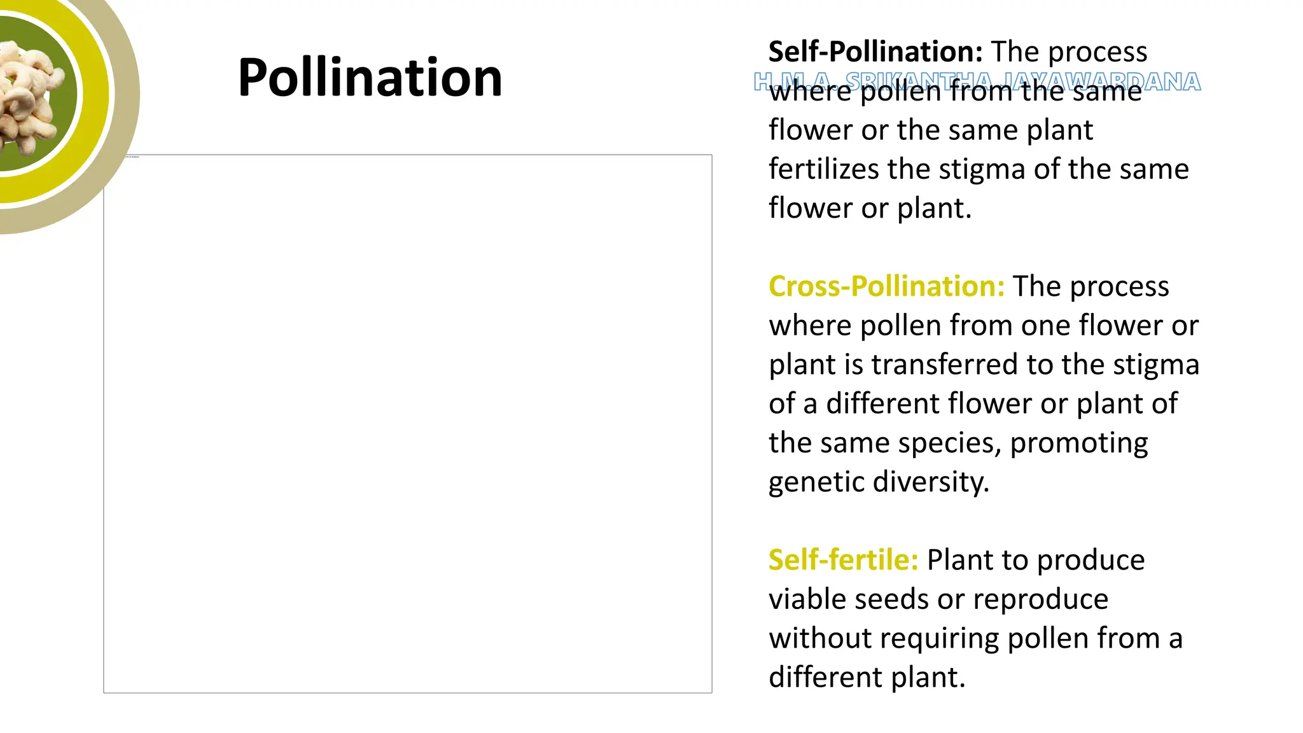Image resolution: width=1303 pixels, height=733 pixels.
Task: Click the tiny error text in placeholder corner
Action: [132, 157]
